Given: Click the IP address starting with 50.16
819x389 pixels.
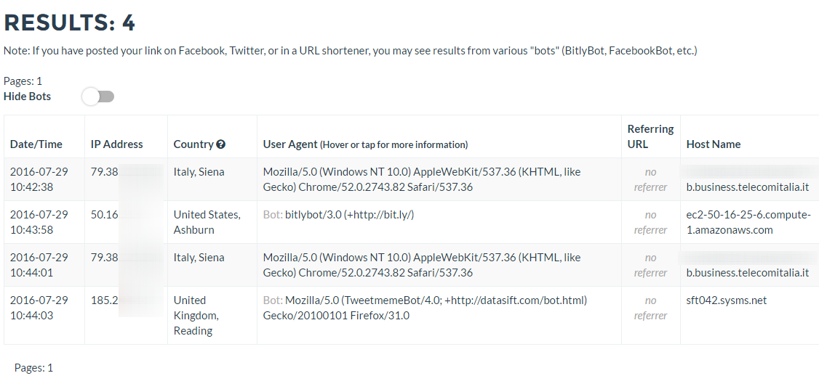Looking at the screenshot, I should point(104,215).
